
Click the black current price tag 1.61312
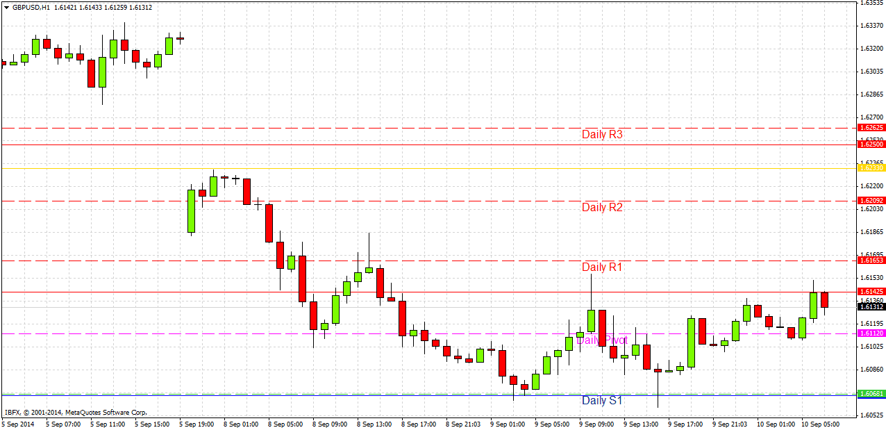(x=870, y=306)
